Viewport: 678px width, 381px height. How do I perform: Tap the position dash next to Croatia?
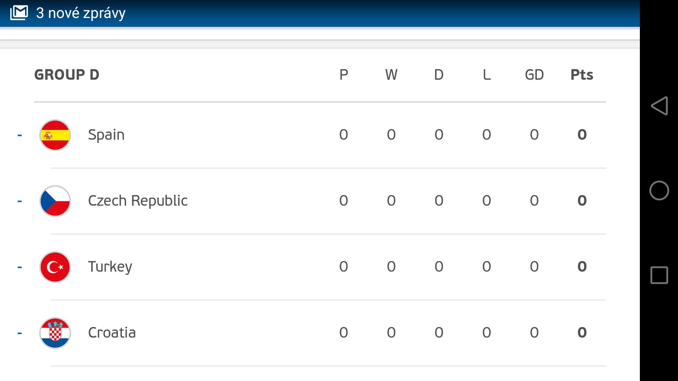pos(19,333)
